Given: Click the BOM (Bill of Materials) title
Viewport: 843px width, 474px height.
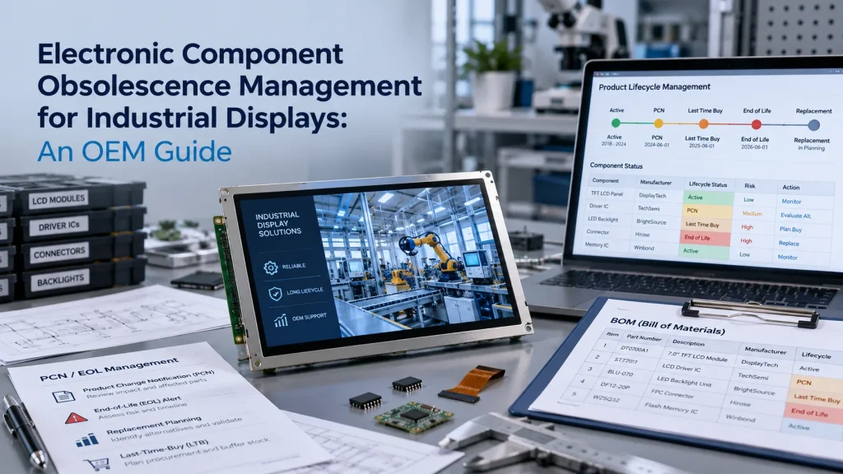Looking at the screenshot, I should tap(668, 326).
